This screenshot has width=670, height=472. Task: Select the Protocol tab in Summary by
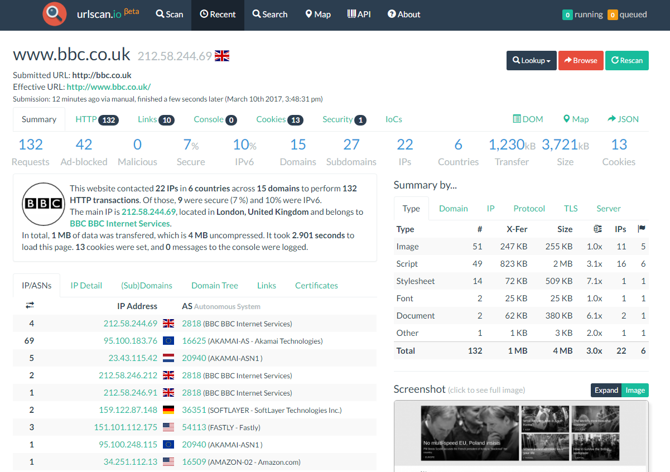coord(529,208)
